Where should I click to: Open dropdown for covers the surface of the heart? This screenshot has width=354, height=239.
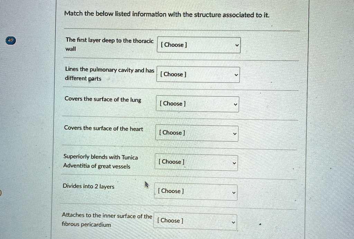(197, 133)
